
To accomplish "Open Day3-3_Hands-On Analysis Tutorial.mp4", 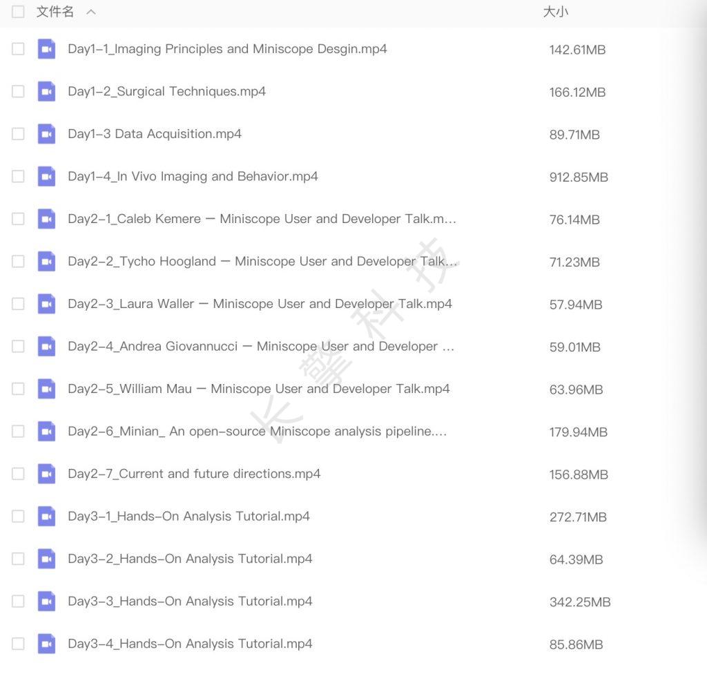I will click(x=190, y=602).
